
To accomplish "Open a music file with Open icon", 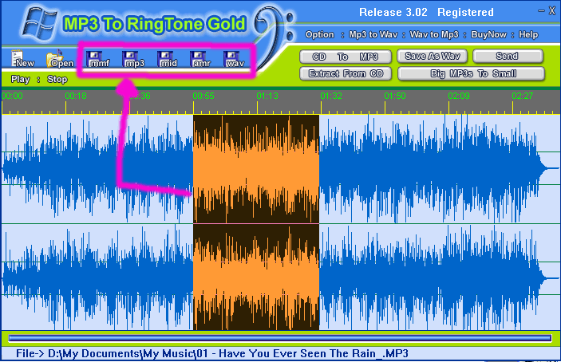I will tap(60, 59).
